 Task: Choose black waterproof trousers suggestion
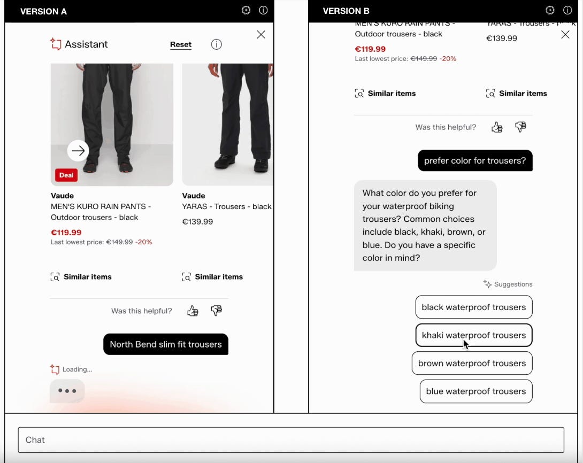pos(474,307)
